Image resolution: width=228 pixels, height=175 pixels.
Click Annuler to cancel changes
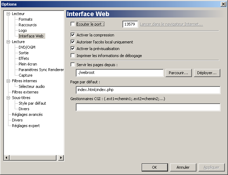[x=183, y=167]
